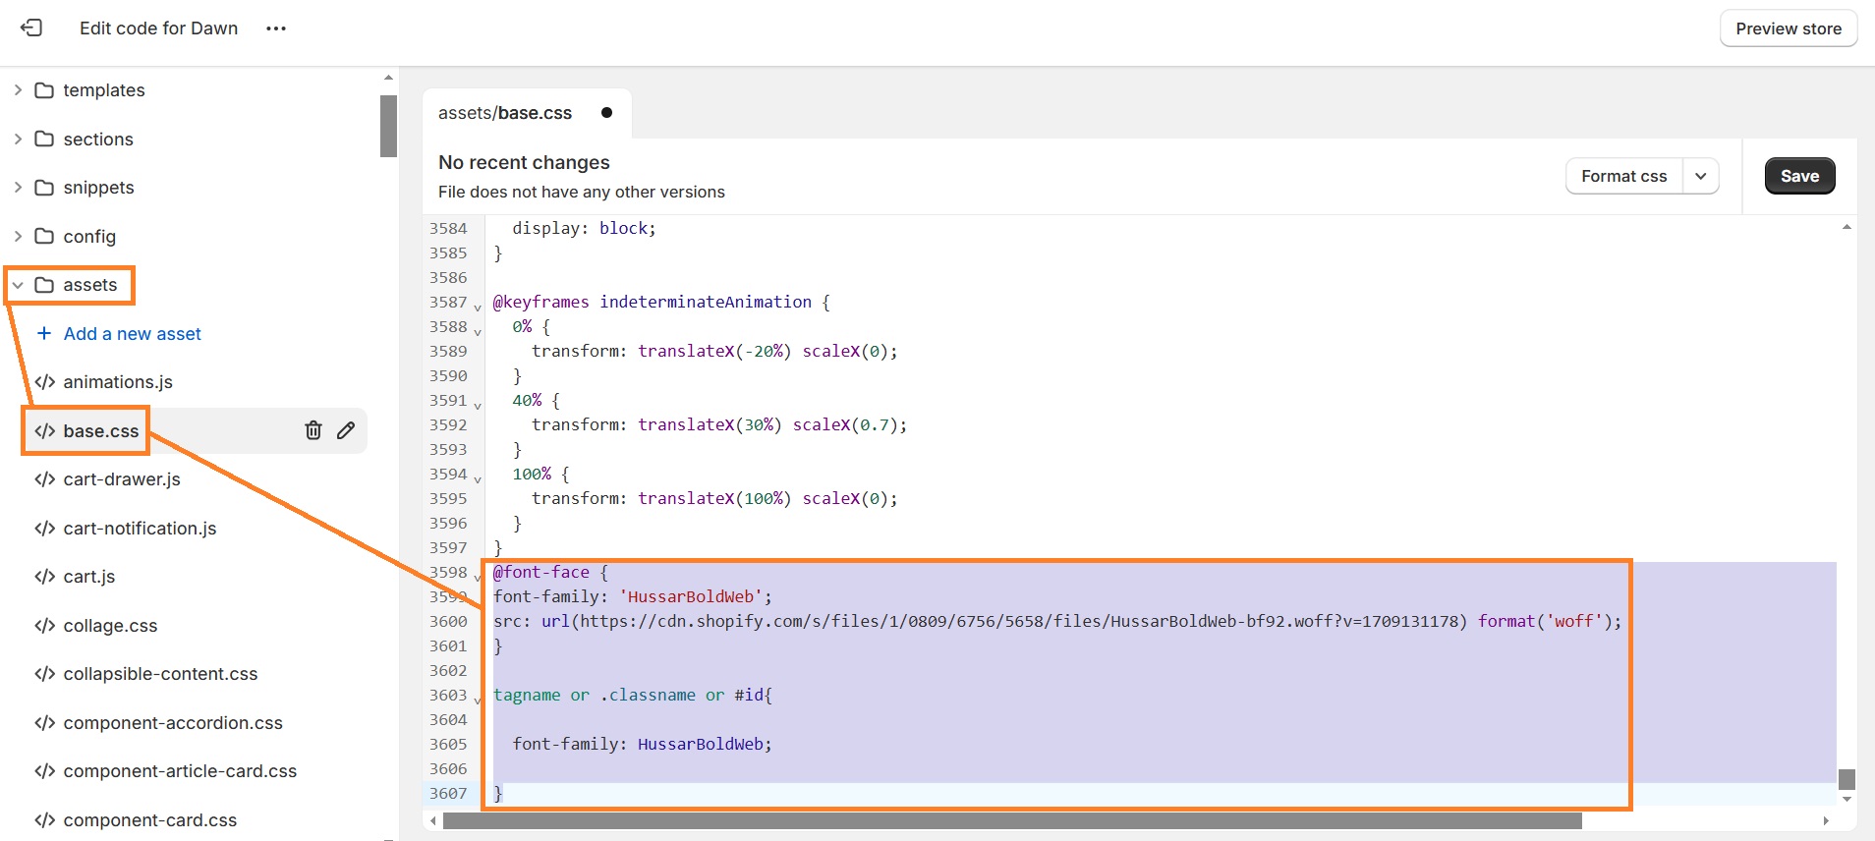Open animations.js file
The height and width of the screenshot is (841, 1875).
[x=118, y=382]
